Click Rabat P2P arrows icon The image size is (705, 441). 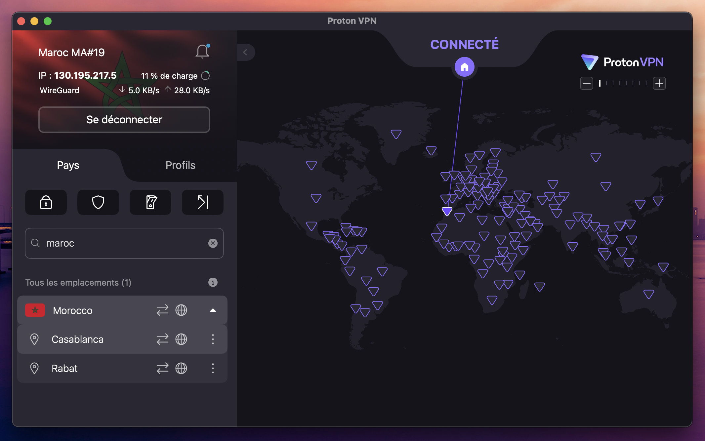click(162, 368)
